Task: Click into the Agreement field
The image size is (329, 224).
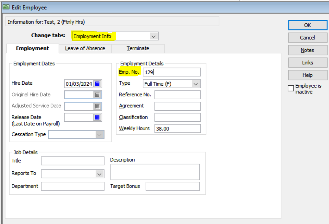Action: [177, 106]
